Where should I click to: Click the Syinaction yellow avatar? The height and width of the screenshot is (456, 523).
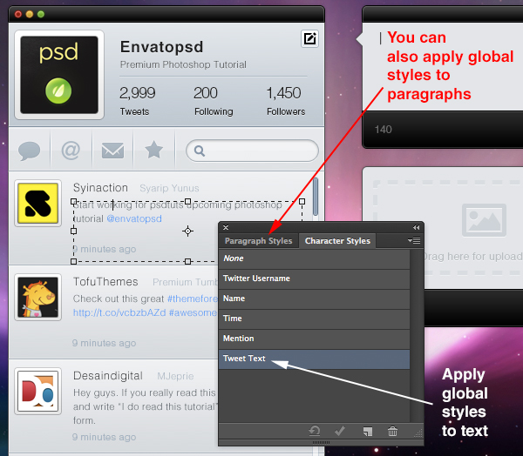38,203
